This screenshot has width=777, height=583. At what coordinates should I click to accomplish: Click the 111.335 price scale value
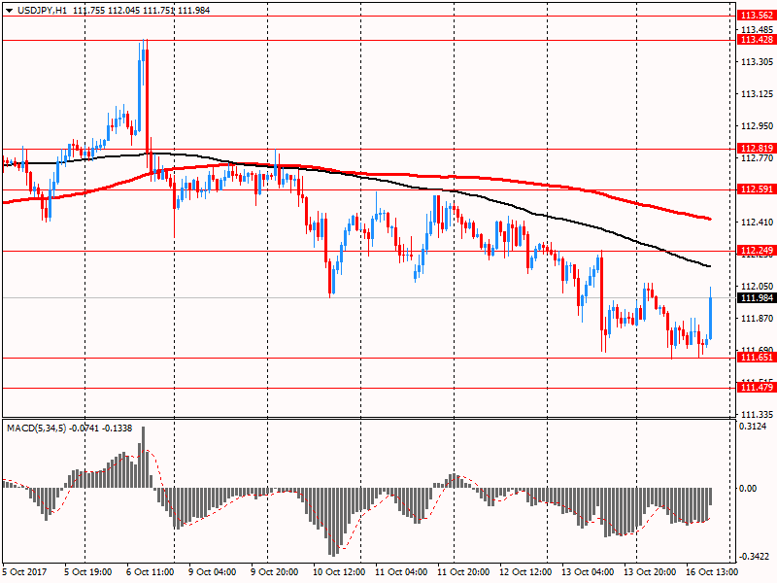(x=758, y=415)
